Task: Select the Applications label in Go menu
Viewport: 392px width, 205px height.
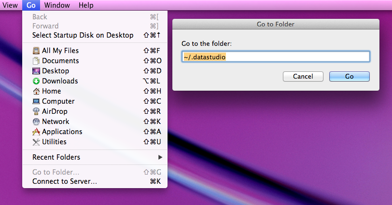Action: tap(62, 132)
